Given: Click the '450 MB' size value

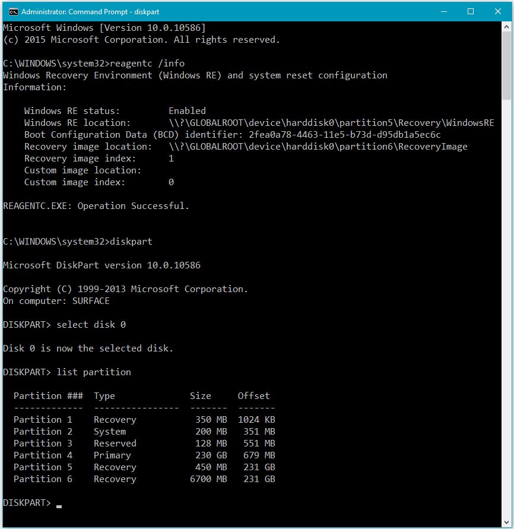Looking at the screenshot, I should click(x=211, y=467).
